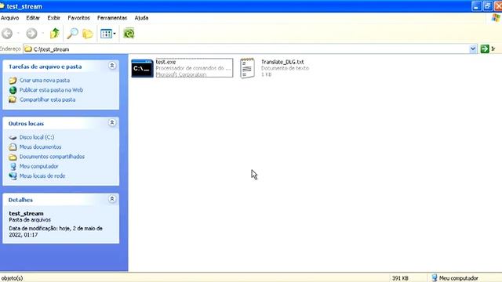502x282 pixels.
Task: Click Publicar esta pasta na Web
Action: (x=51, y=90)
